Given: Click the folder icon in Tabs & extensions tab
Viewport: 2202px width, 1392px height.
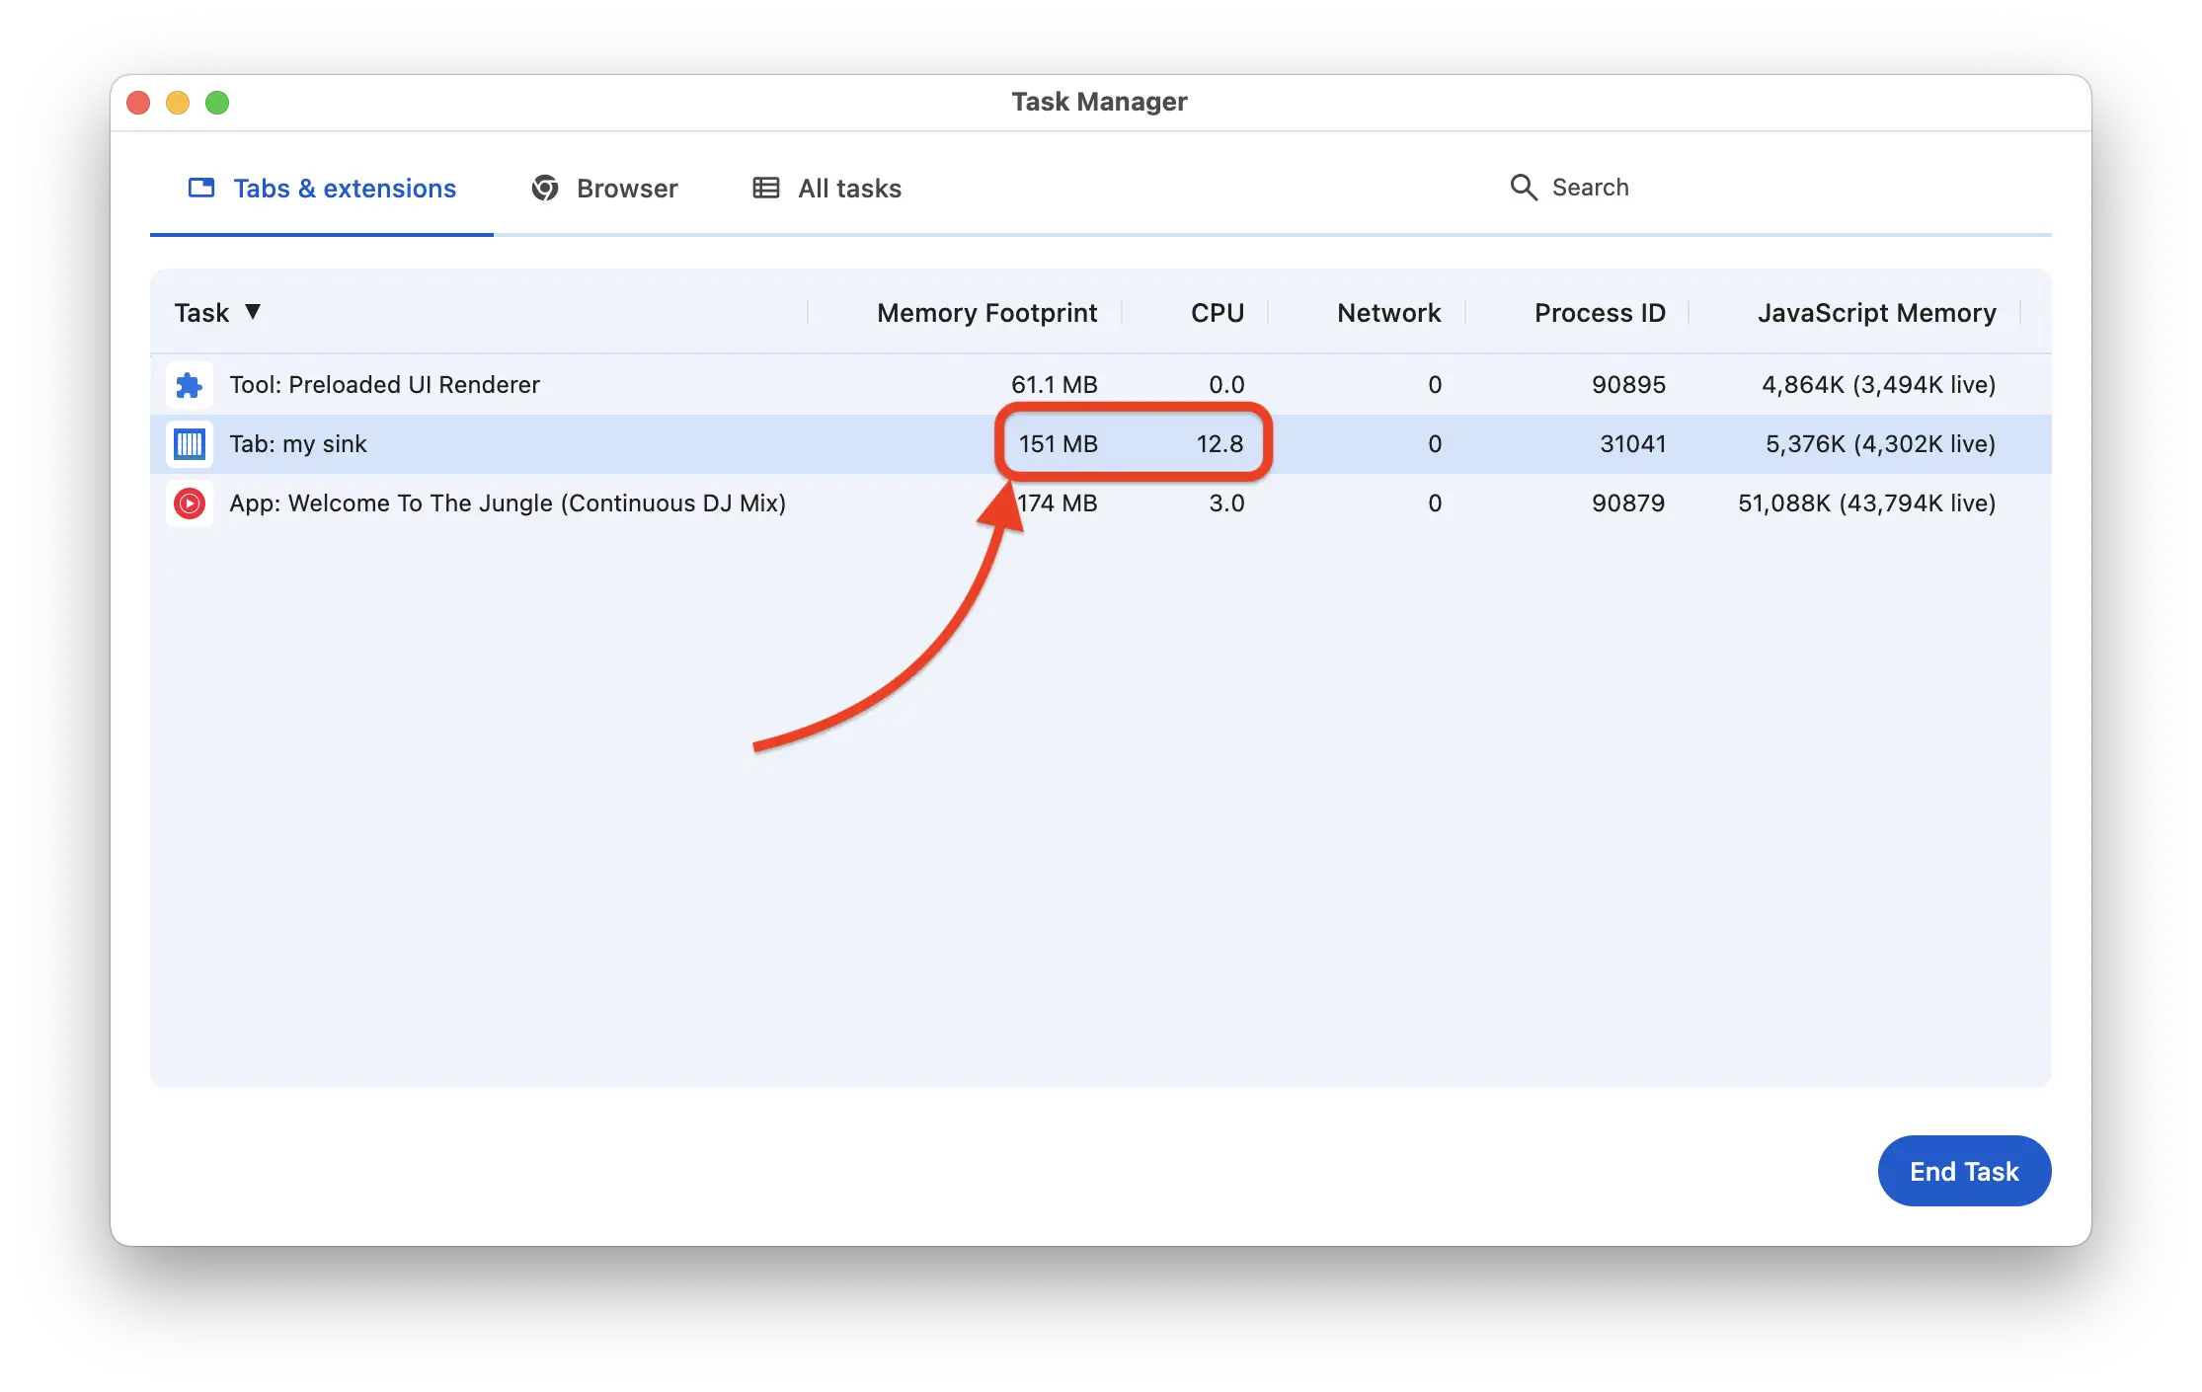Looking at the screenshot, I should [x=200, y=187].
